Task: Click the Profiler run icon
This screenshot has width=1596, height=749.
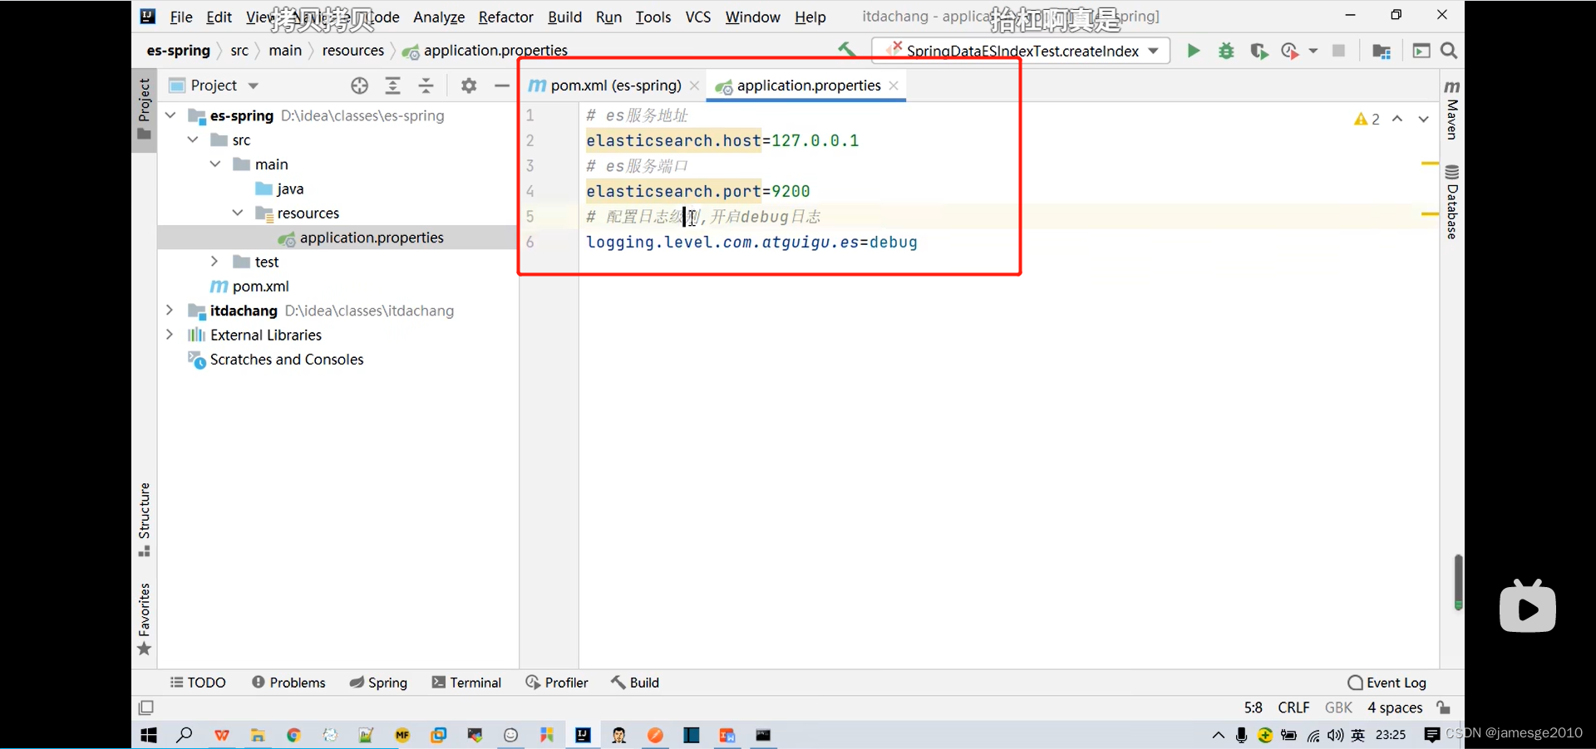Action: coord(1289,51)
